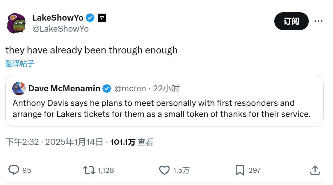Open Dave McMenamin's small avatar
Viewport: 333px width, 185px height.
(19, 89)
